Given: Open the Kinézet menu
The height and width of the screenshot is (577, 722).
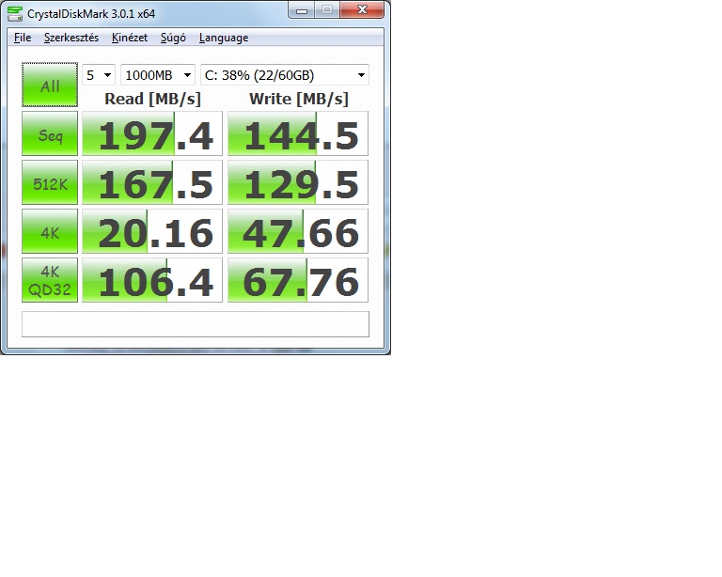Looking at the screenshot, I should [130, 38].
